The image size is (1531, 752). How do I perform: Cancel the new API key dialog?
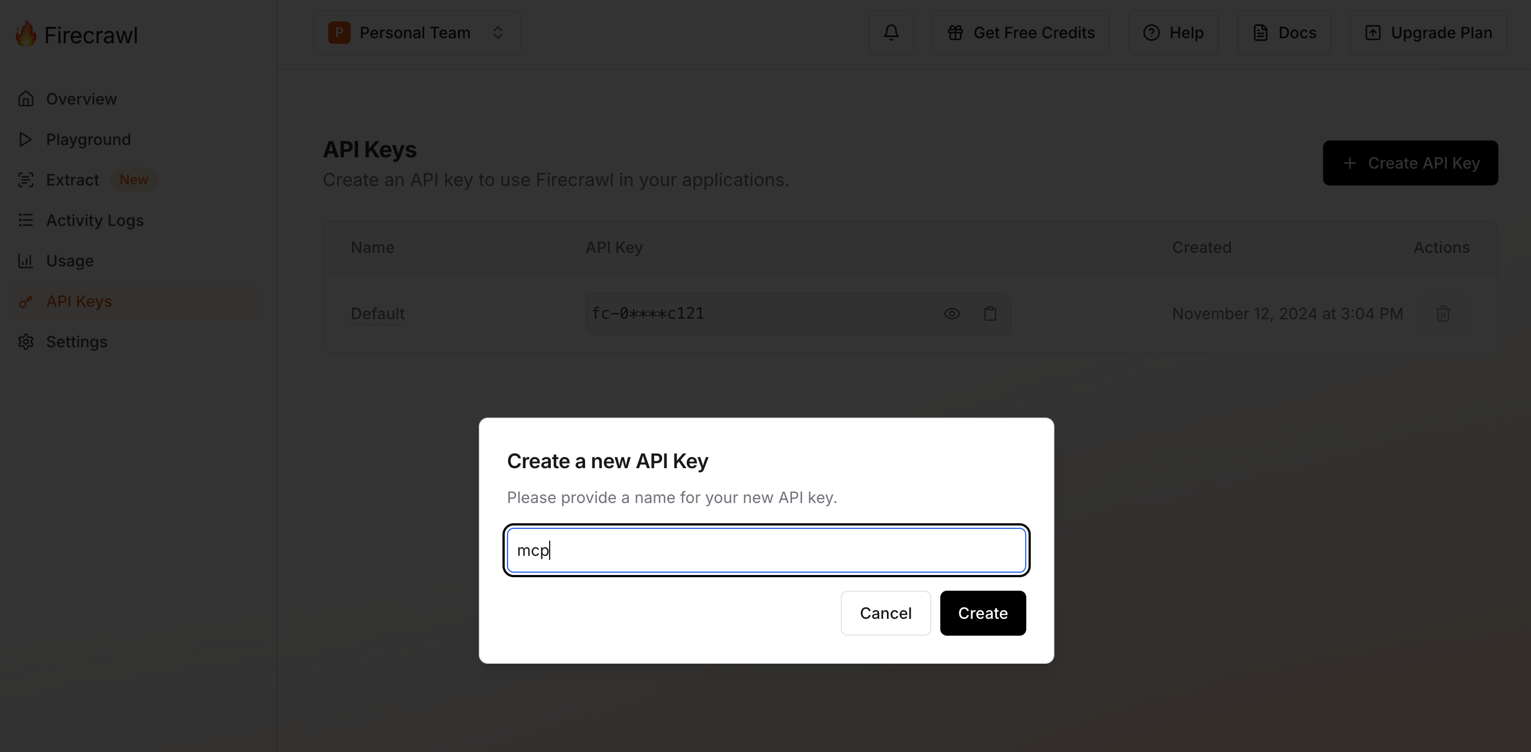pyautogui.click(x=885, y=613)
